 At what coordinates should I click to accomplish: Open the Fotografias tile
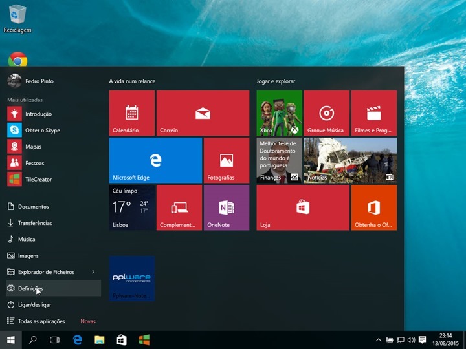tap(227, 160)
